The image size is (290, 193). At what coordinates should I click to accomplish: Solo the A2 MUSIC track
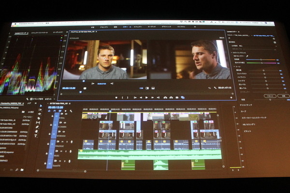tap(66, 151)
